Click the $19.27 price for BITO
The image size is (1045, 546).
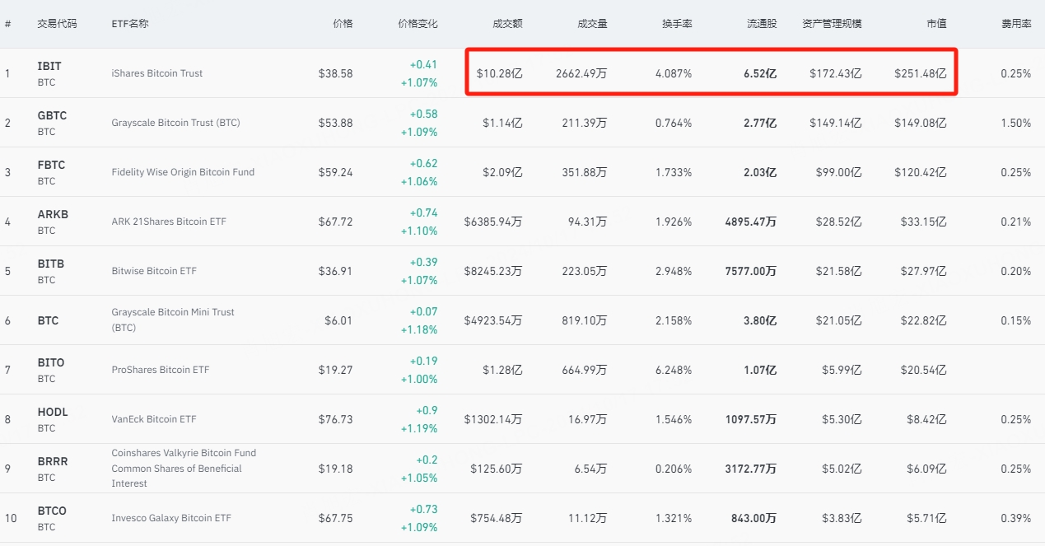335,370
